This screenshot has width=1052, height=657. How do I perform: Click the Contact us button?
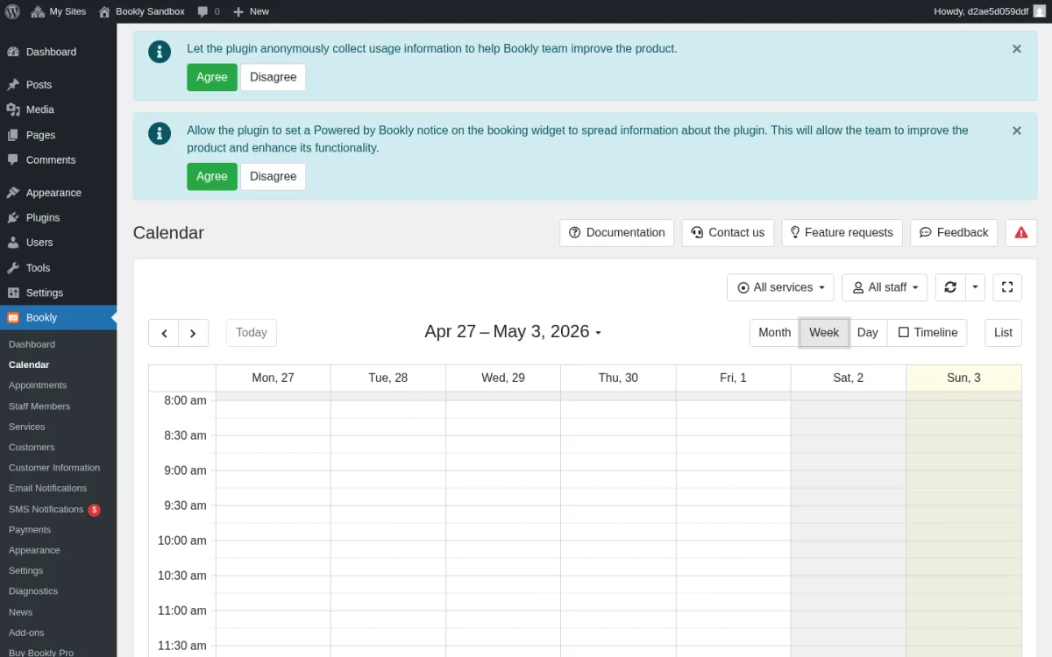pos(728,232)
